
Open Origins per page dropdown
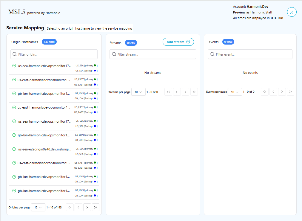38,207
